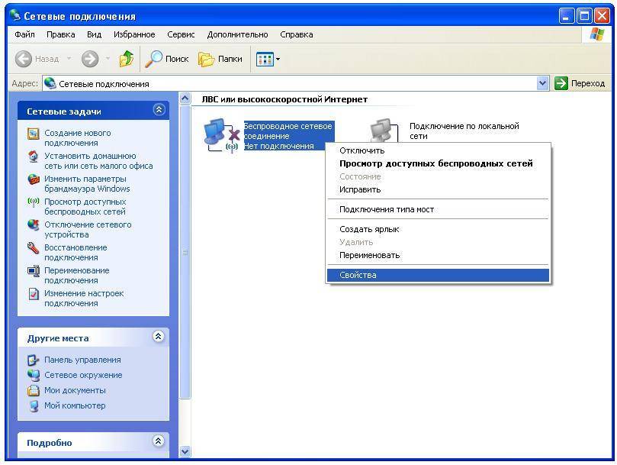Click the Назад back arrow icon
617x465 pixels.
(24, 59)
